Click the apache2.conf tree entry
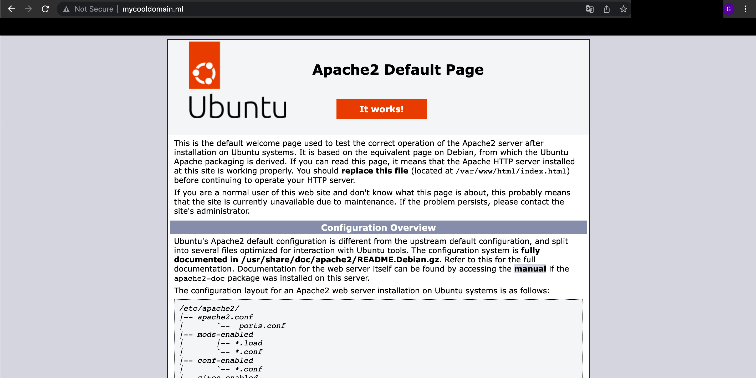756x378 pixels. 225,317
